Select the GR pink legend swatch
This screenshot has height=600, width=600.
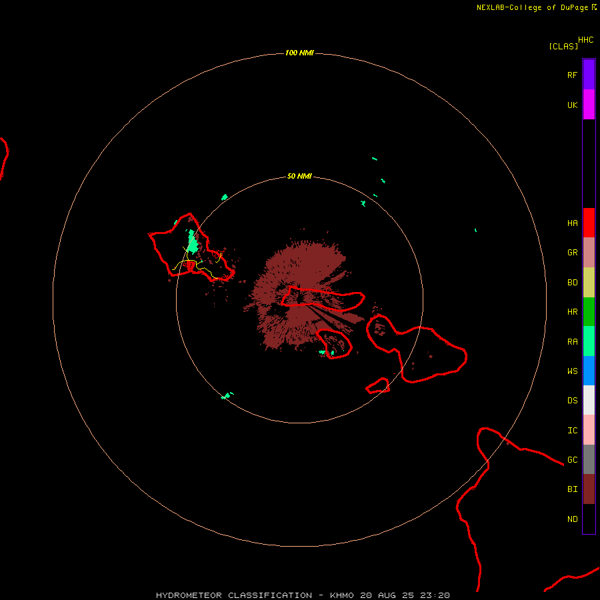(x=589, y=253)
